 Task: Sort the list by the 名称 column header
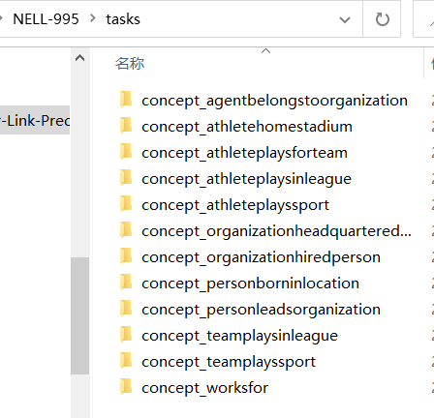tap(130, 63)
